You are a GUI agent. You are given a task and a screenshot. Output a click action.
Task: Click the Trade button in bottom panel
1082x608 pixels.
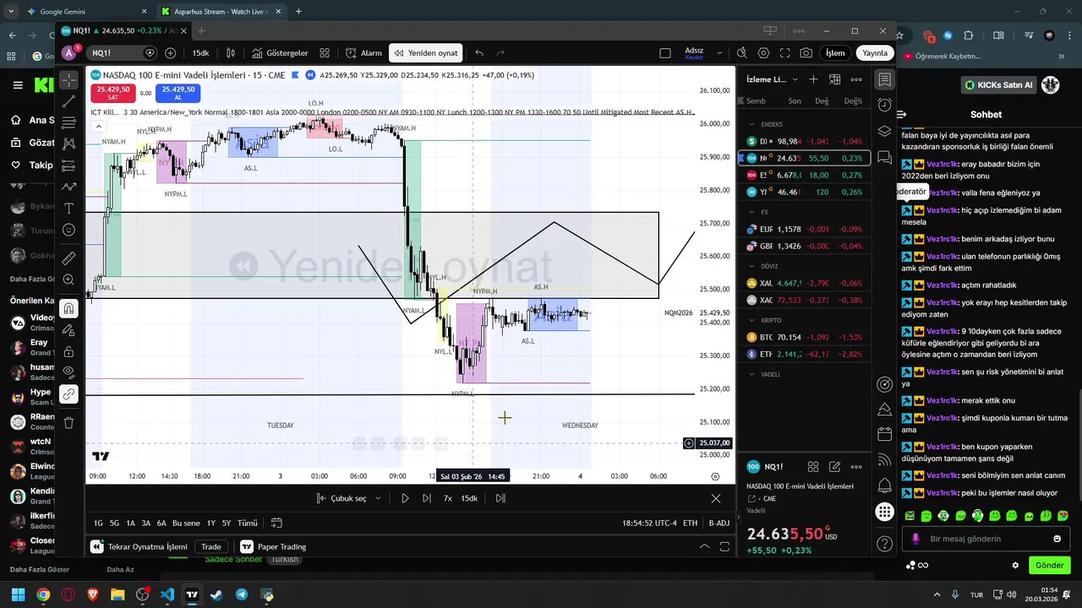(x=211, y=546)
